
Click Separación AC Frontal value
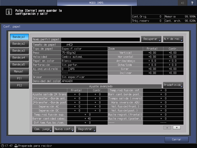pos(77,106)
